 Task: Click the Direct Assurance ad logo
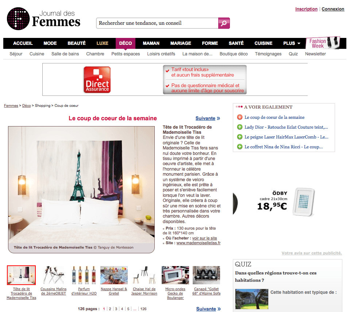click(97, 79)
